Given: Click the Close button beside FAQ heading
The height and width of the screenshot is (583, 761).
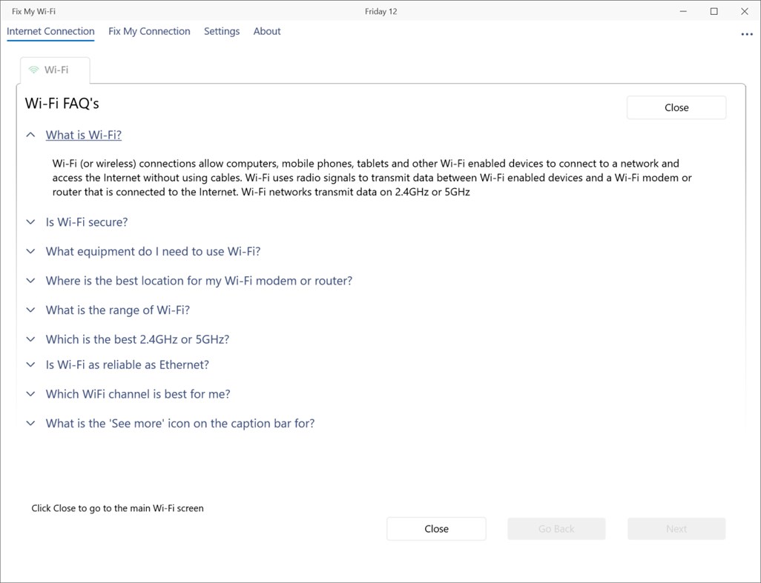Looking at the screenshot, I should pos(676,107).
